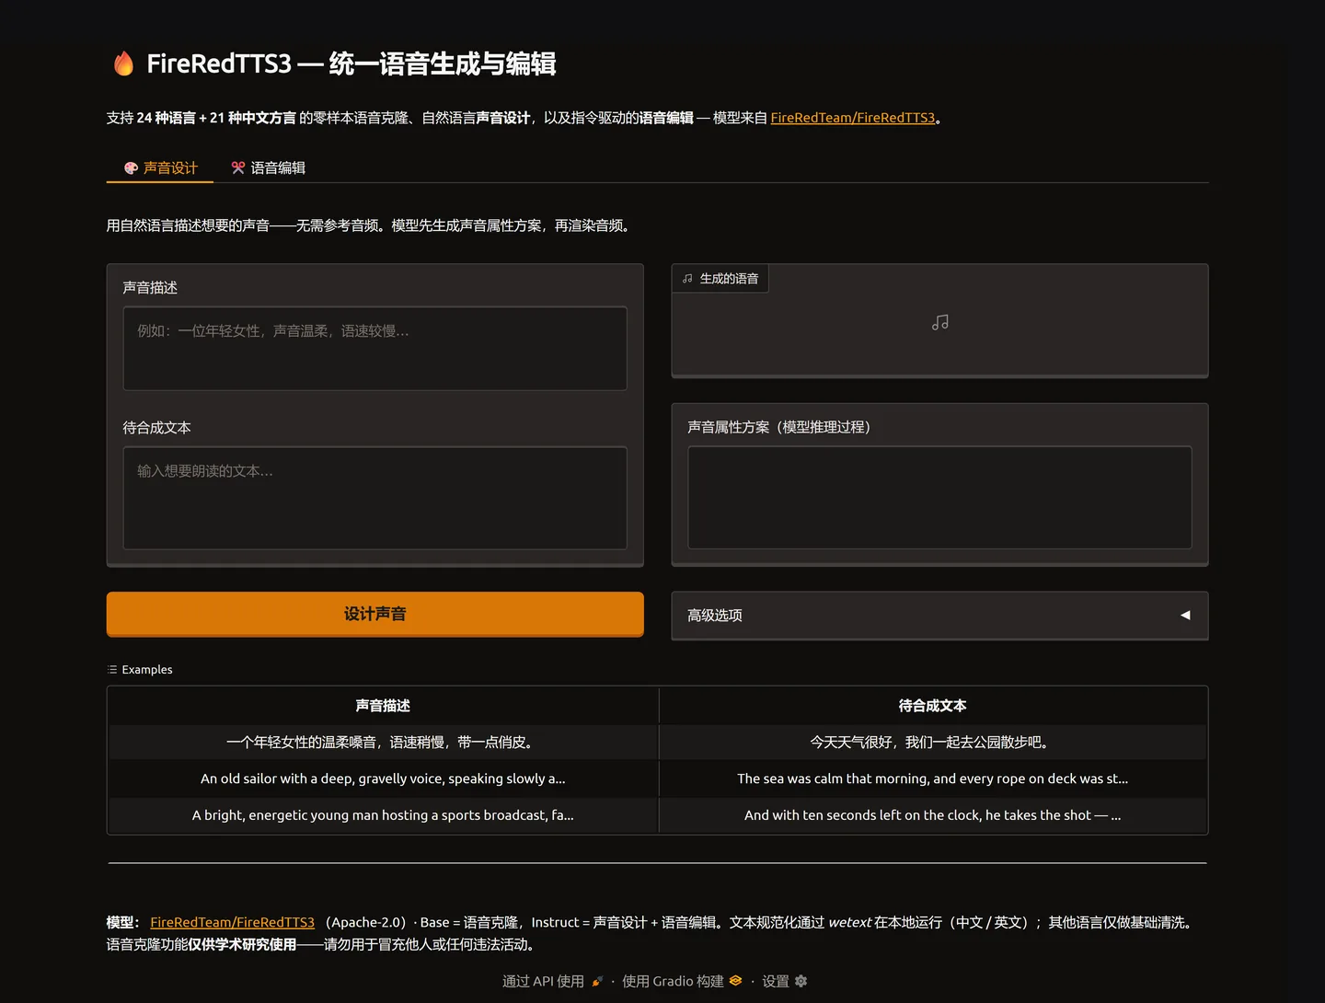Focus the 待合成文本 text input
Image resolution: width=1325 pixels, height=1003 pixels.
(375, 498)
